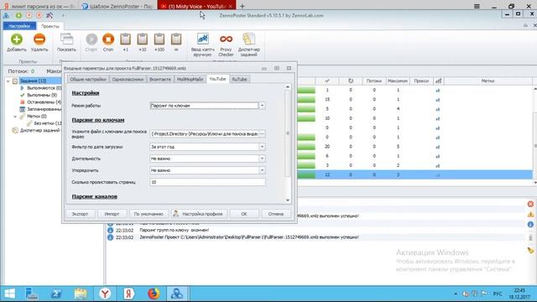This screenshot has height=302, width=537.
Task: Click the По умолчанию button
Action: point(149,214)
